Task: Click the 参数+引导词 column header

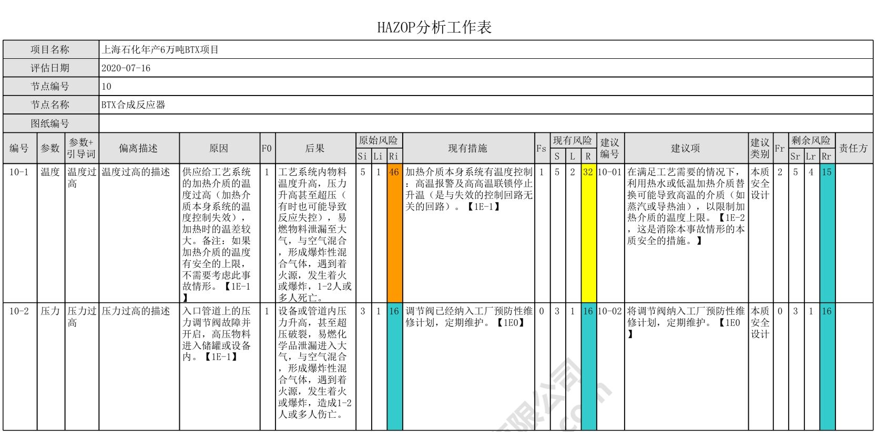Action: 81,149
